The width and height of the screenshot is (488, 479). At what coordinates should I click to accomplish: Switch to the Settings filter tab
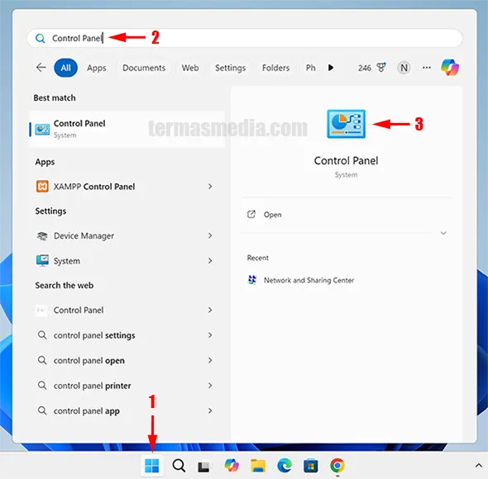tap(230, 68)
